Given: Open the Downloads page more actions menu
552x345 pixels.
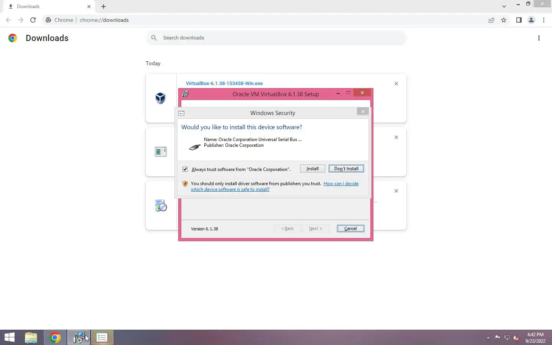Looking at the screenshot, I should 539,38.
